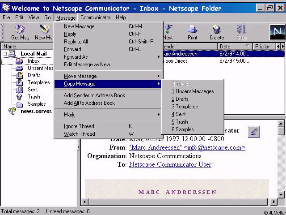Click message pane scroll up arrow
Viewport: 286px width, 215px height.
(281, 124)
